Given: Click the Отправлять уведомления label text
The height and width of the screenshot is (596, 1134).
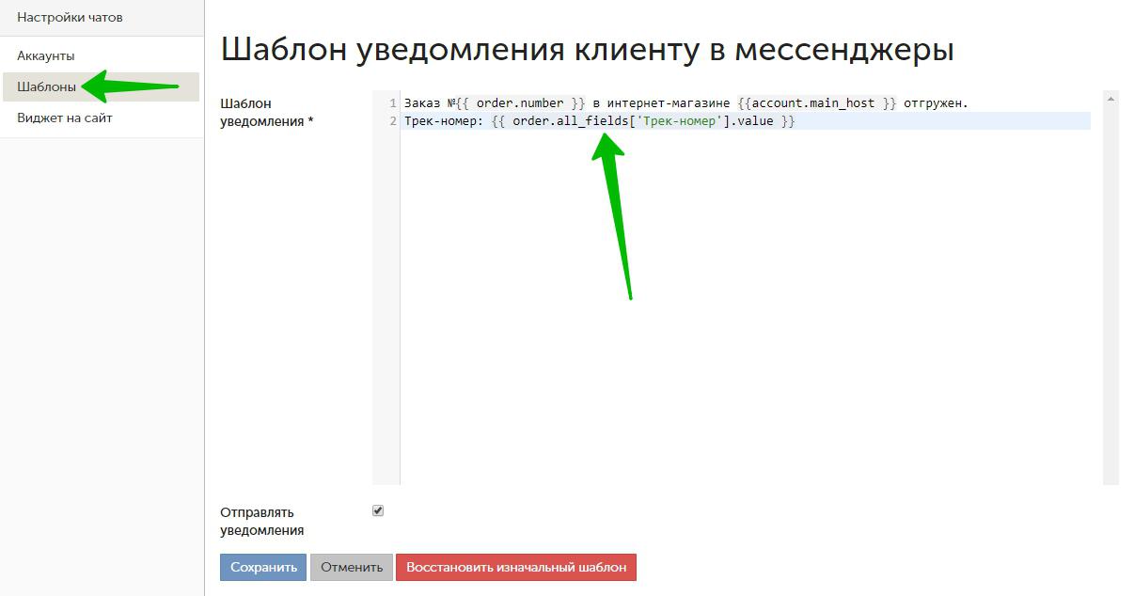Looking at the screenshot, I should point(262,521).
